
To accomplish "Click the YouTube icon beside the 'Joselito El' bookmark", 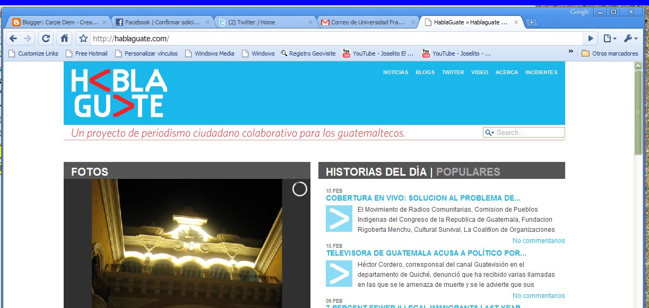I will (346, 53).
